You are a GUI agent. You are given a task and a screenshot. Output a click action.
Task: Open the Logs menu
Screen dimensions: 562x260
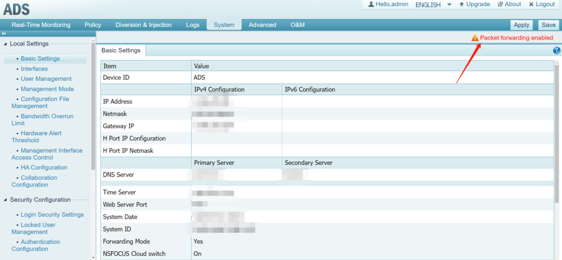click(x=193, y=25)
